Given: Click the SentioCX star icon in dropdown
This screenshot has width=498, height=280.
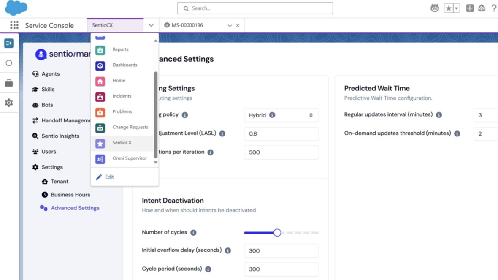Looking at the screenshot, I should point(100,144).
